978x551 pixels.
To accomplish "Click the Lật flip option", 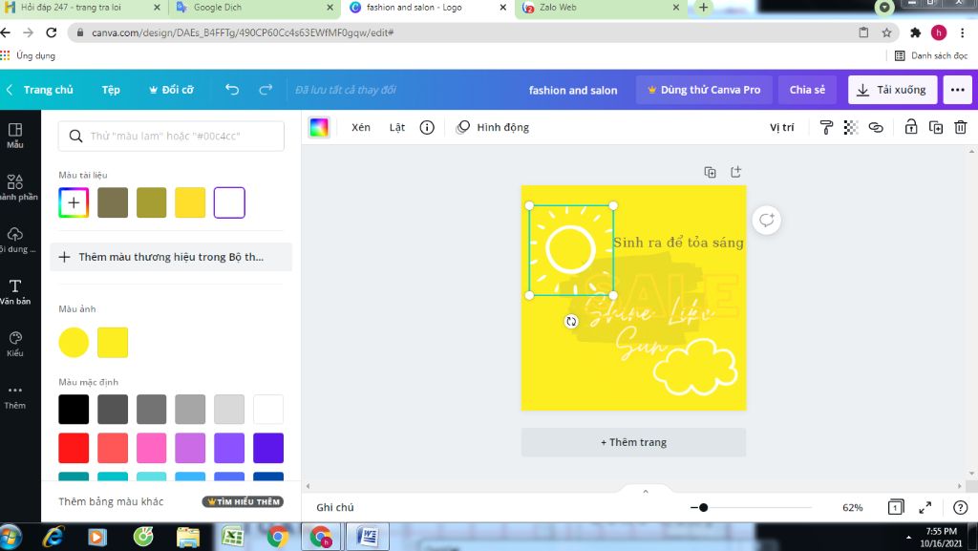I will [397, 127].
